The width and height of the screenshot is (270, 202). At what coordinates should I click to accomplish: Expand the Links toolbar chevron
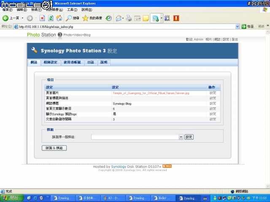click(x=268, y=26)
